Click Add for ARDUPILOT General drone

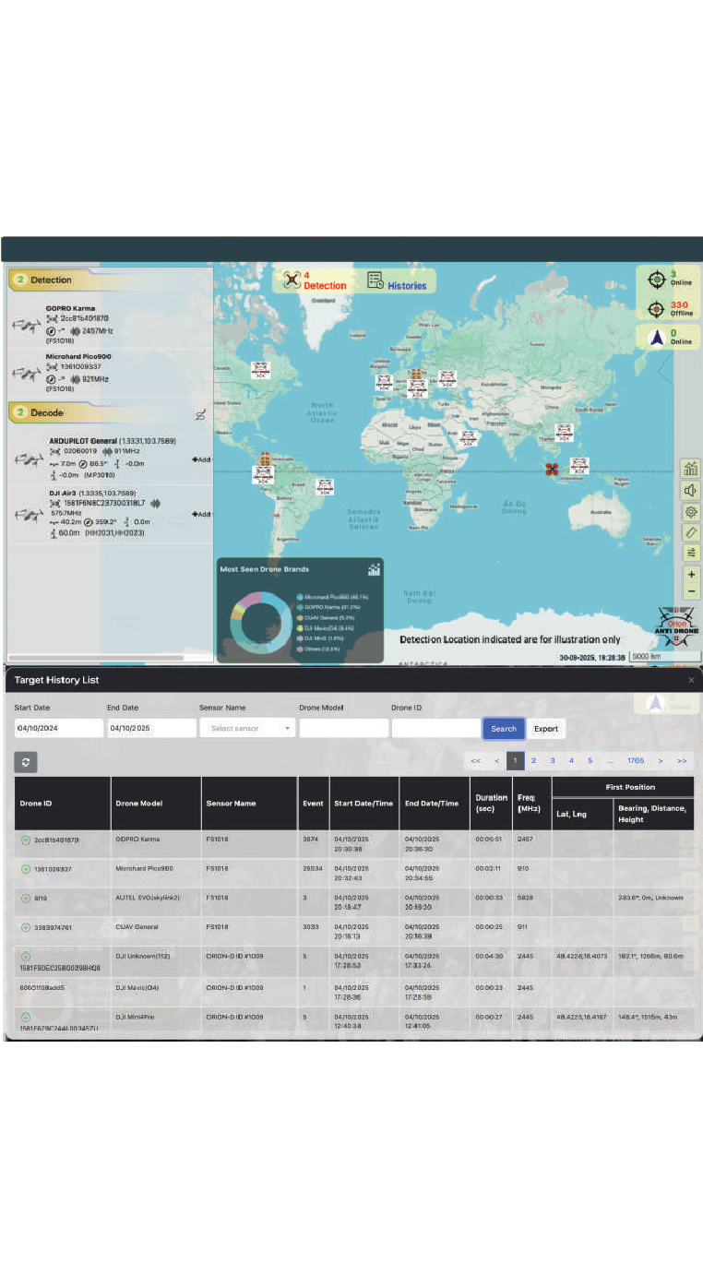[x=201, y=459]
